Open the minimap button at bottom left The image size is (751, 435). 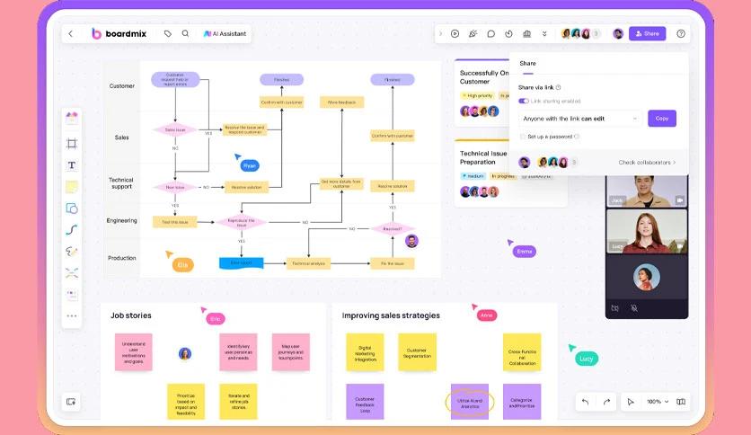(x=71, y=402)
